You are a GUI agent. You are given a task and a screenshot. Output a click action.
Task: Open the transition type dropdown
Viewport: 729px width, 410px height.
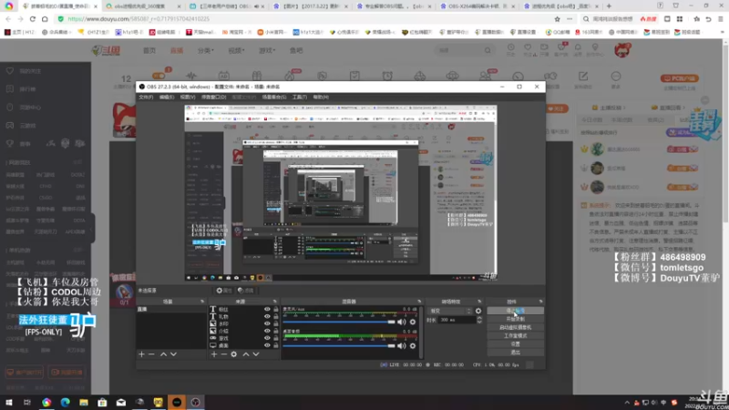point(449,311)
